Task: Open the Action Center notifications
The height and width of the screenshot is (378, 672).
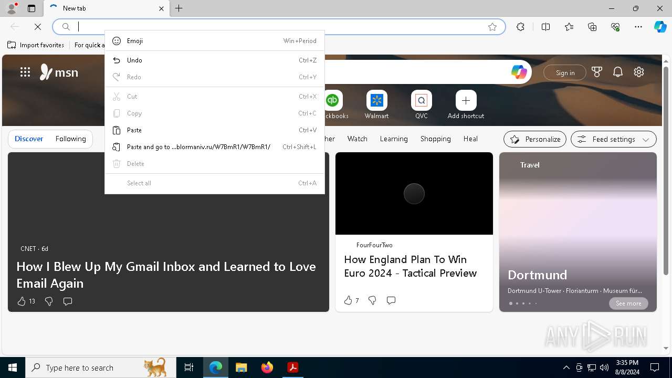Action: [655, 367]
